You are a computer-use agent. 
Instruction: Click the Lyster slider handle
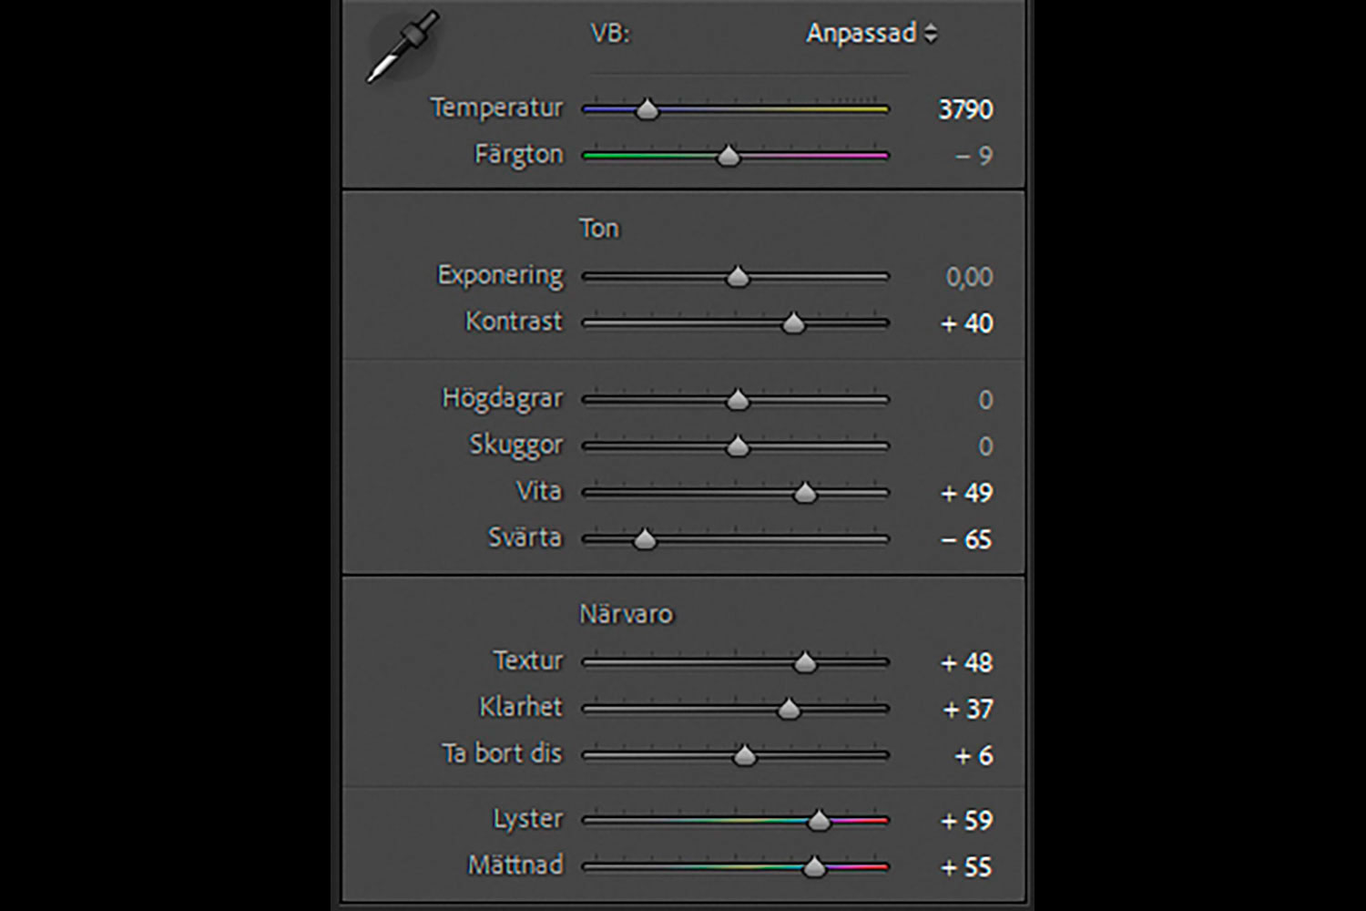(x=819, y=821)
